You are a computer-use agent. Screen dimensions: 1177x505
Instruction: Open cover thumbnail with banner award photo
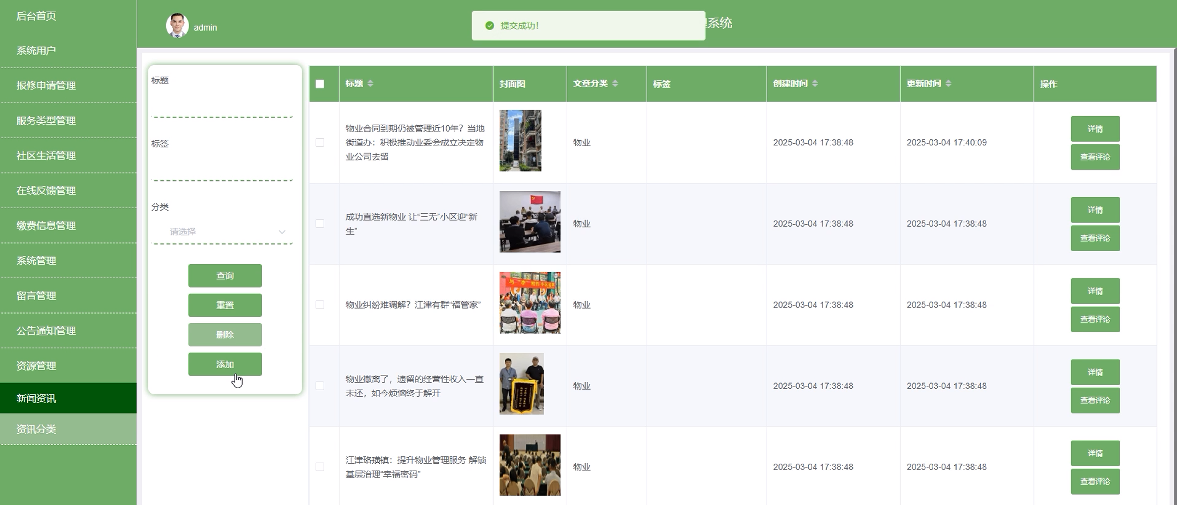(x=521, y=384)
